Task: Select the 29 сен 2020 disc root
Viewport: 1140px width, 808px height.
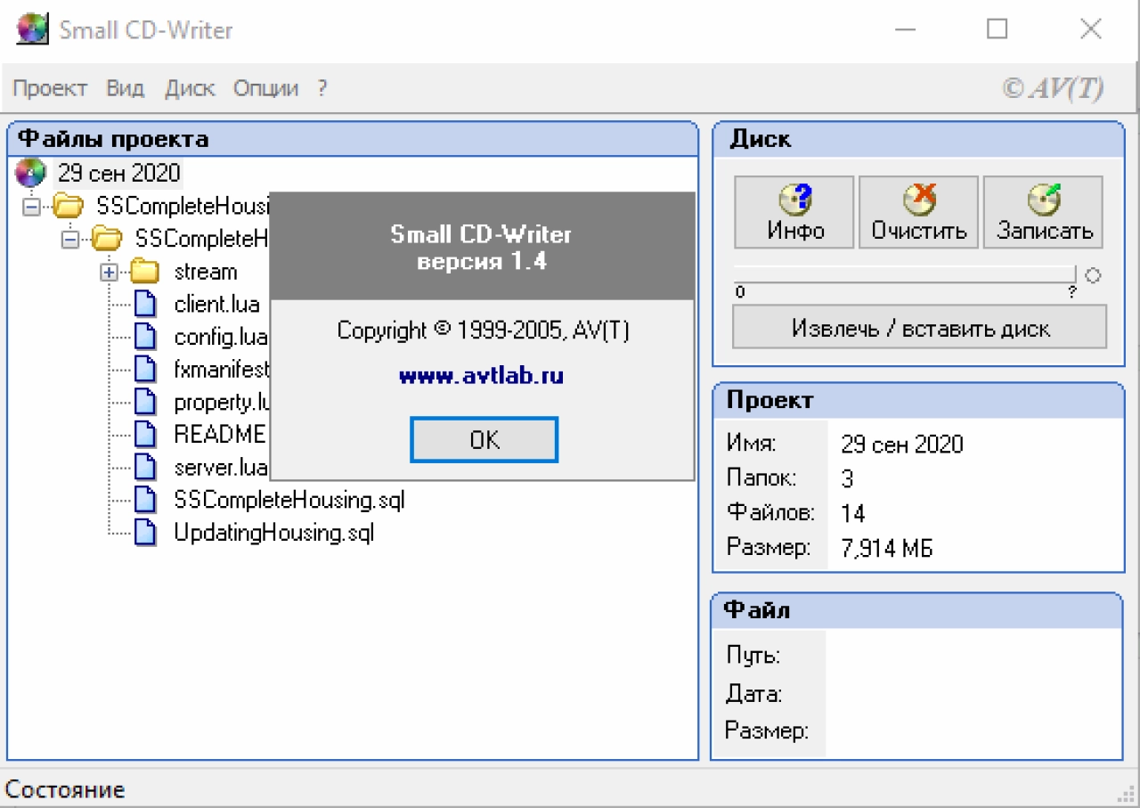Action: [x=118, y=173]
